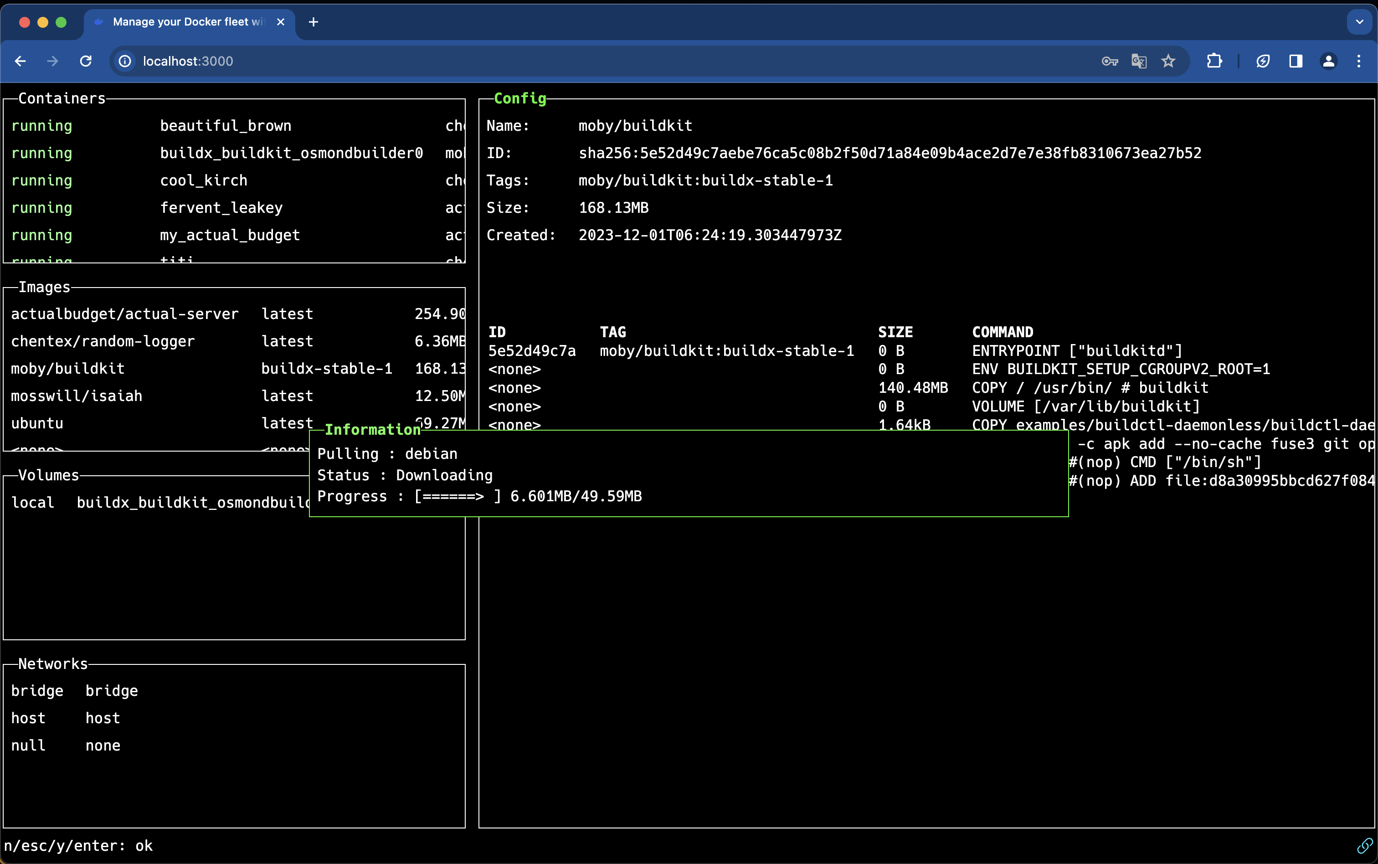Reload the localhost page
The image size is (1378, 864).
(x=86, y=61)
